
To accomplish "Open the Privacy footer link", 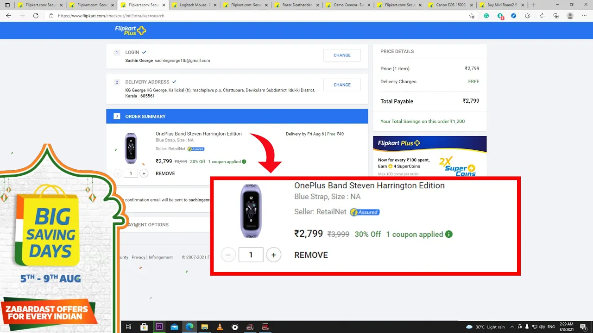I will tap(138, 257).
